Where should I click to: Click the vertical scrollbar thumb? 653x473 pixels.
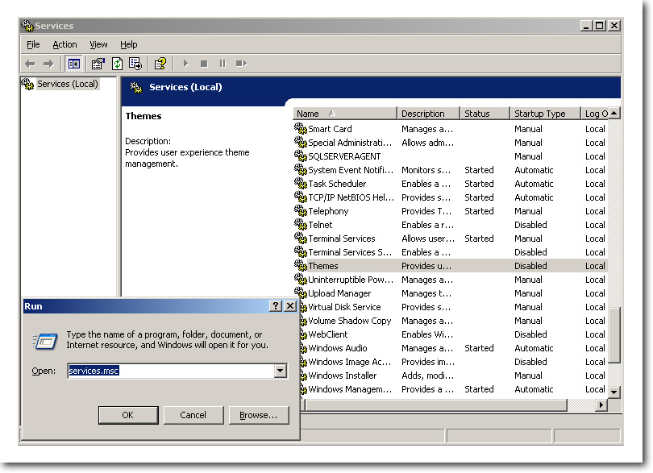(x=614, y=335)
